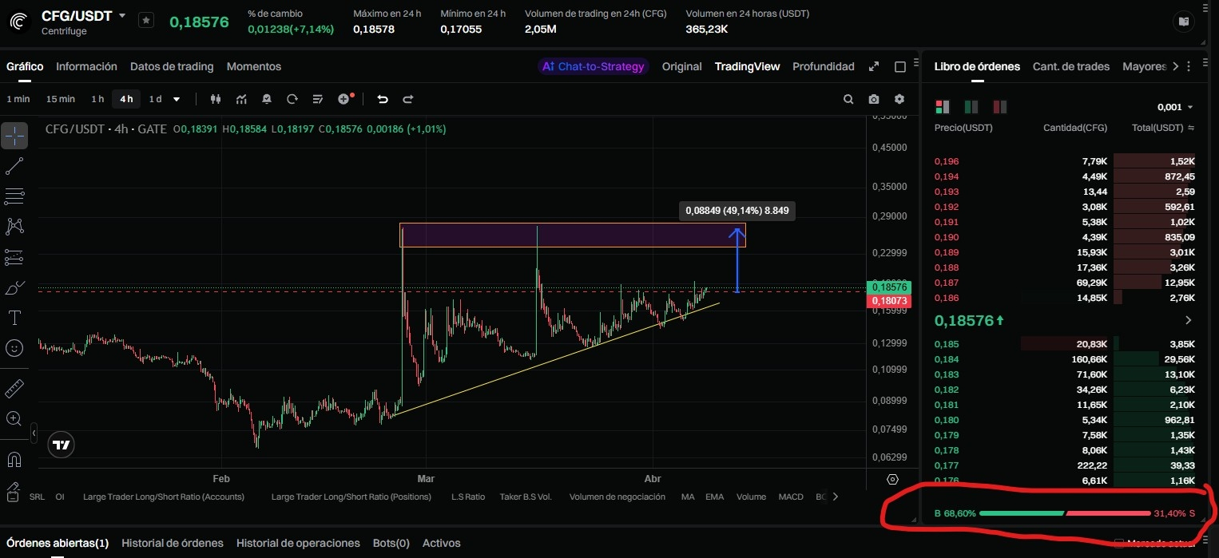Select the pattern drawing tool

14,227
